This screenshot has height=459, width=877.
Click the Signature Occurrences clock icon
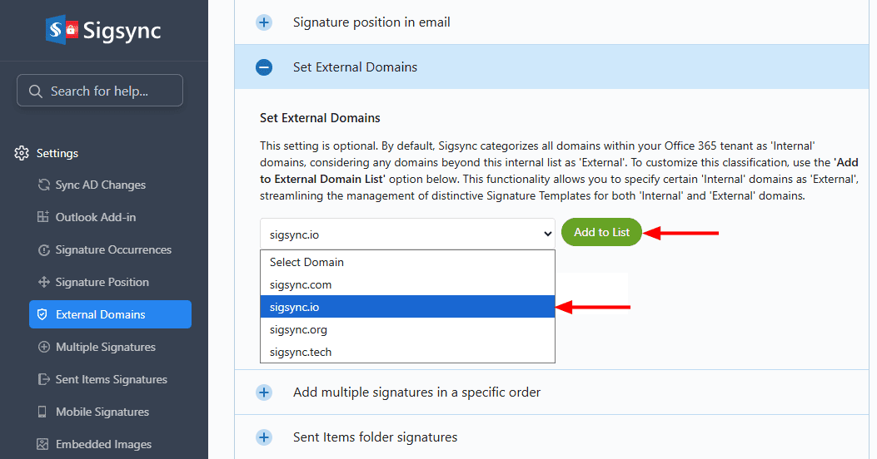pyautogui.click(x=44, y=249)
